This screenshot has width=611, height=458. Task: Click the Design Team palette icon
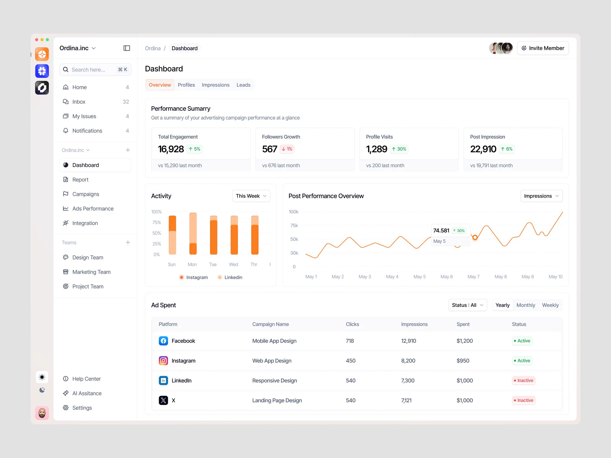point(66,257)
